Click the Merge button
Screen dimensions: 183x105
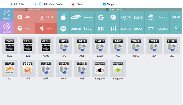[108, 4]
